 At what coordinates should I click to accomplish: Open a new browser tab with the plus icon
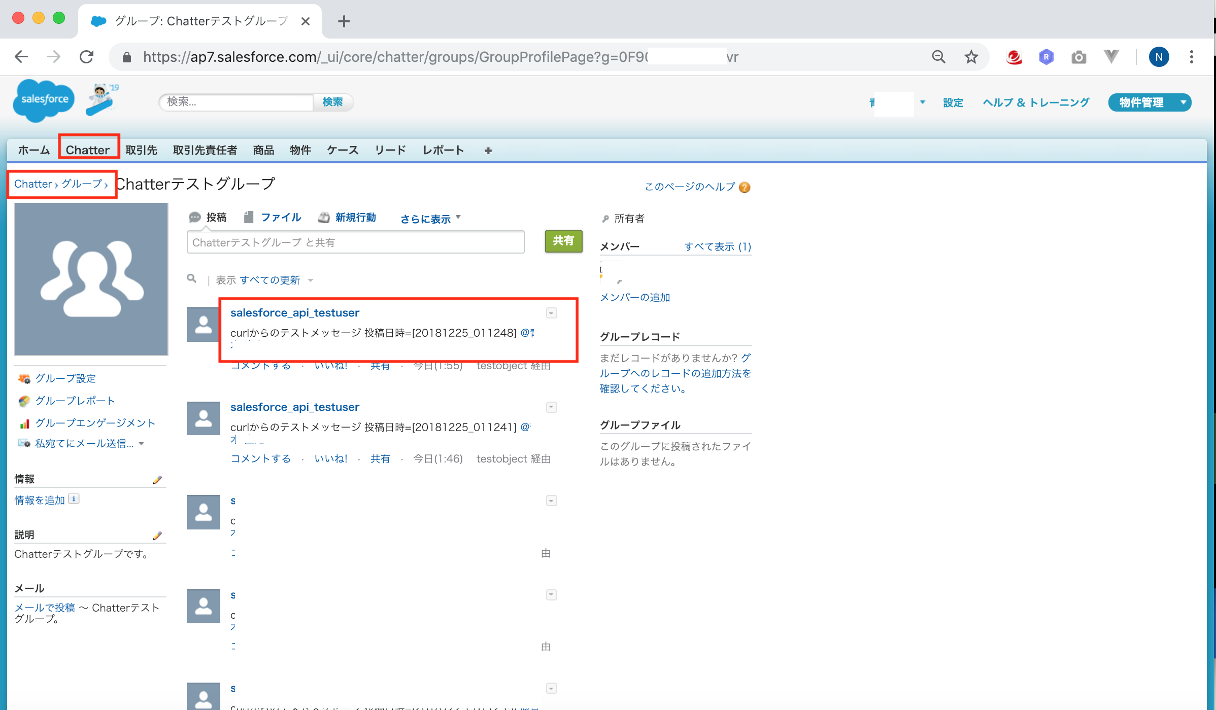tap(344, 21)
